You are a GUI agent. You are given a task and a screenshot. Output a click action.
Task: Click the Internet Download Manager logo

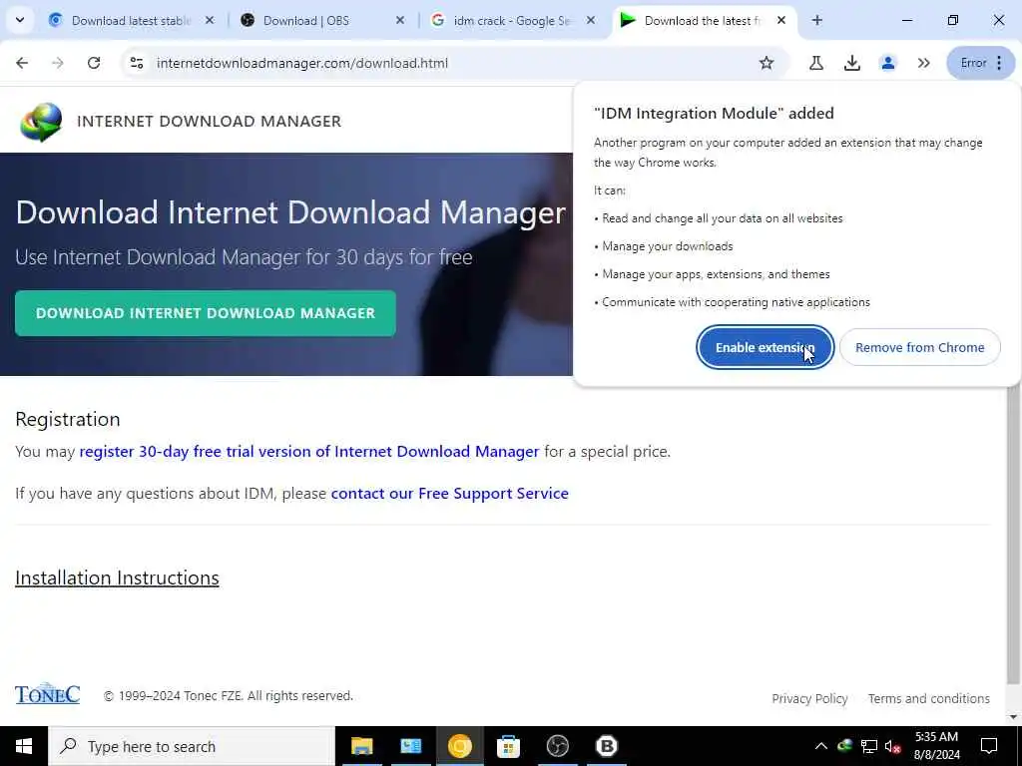click(41, 122)
